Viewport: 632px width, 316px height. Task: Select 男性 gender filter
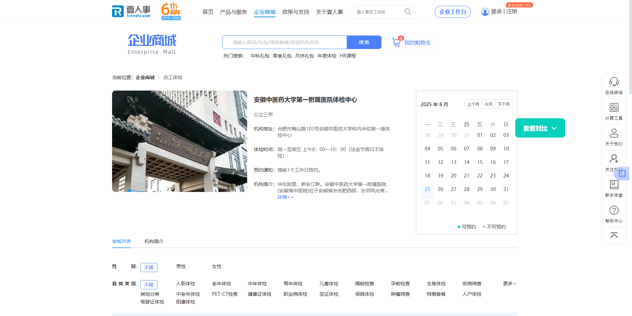(181, 266)
